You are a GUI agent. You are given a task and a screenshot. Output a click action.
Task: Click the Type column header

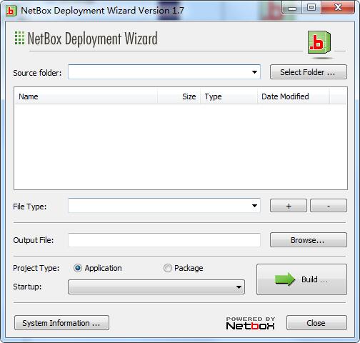tap(229, 96)
